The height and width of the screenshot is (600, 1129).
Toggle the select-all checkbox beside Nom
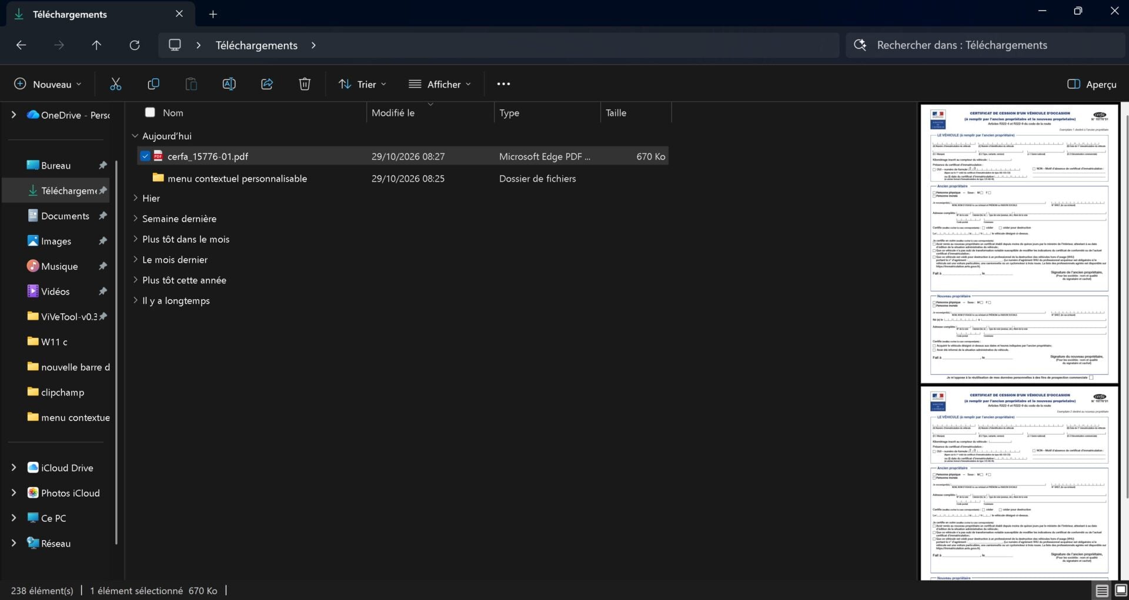(x=150, y=112)
